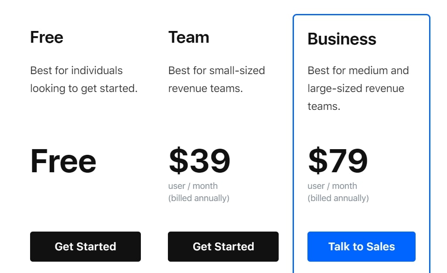Click the $79 price
The height and width of the screenshot is (273, 447).
tap(338, 160)
